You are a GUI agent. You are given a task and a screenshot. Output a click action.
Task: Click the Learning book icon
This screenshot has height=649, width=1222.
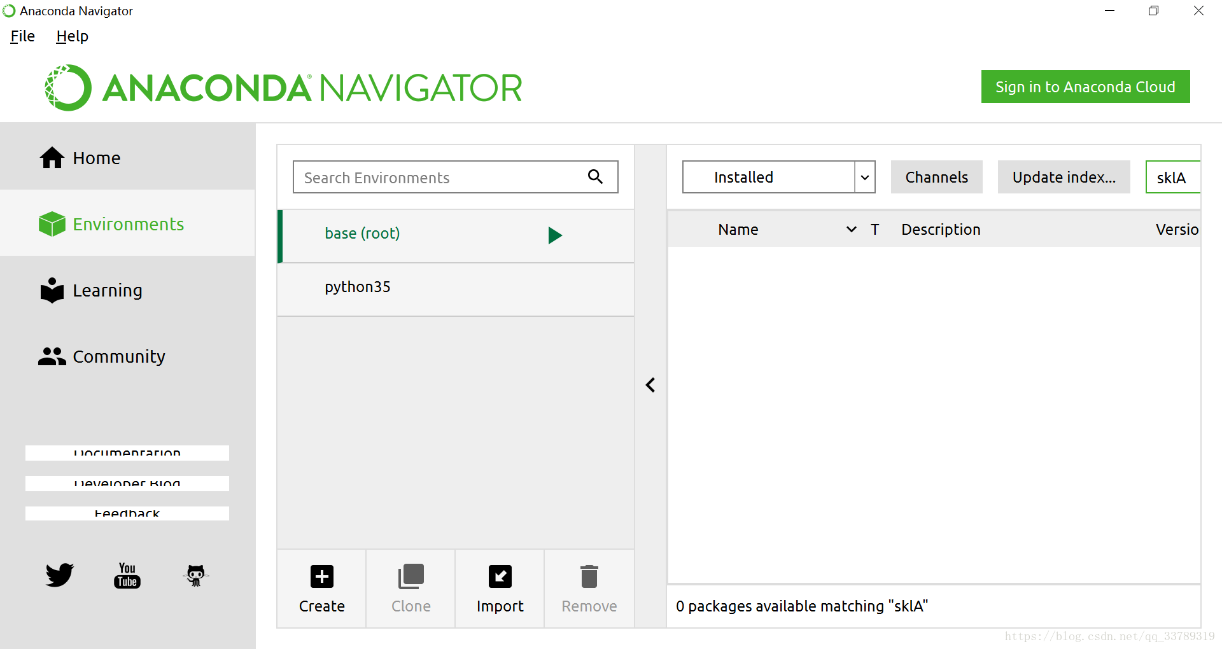52,290
